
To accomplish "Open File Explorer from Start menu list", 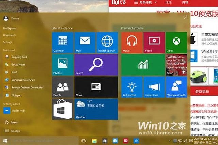I will (10, 28).
